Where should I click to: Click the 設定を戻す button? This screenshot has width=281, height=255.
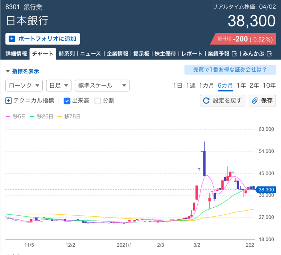222,101
